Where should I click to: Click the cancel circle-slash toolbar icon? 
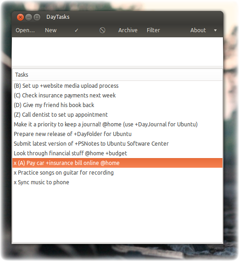point(102,30)
